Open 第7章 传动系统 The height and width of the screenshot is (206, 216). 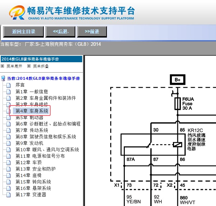(x=32, y=130)
